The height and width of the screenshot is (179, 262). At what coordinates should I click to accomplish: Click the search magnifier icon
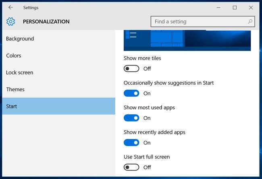250,21
